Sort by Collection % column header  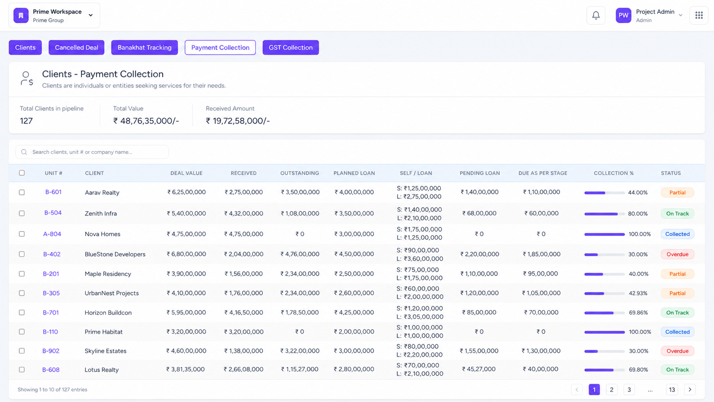[614, 173]
